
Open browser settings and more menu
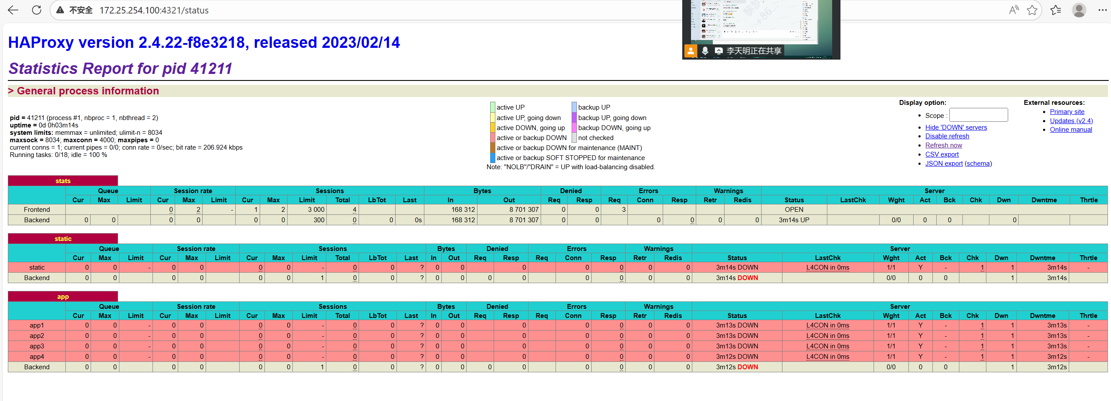point(1103,10)
